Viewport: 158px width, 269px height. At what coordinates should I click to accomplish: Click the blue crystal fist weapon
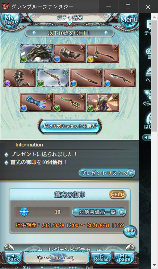(36, 102)
